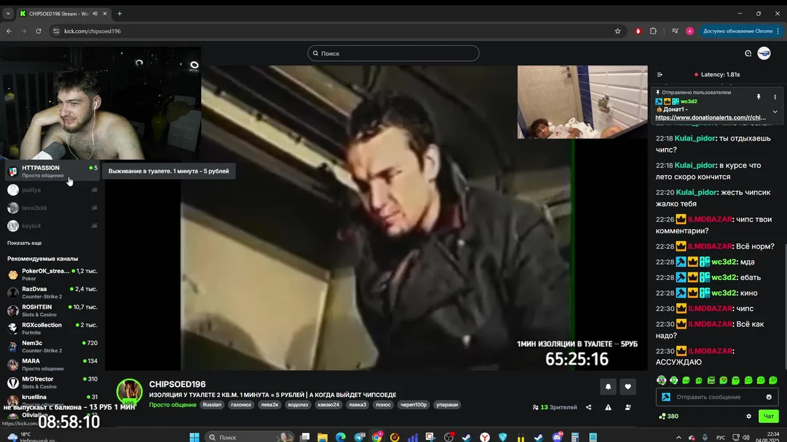
Task: Click the share icon below the stream
Action: coord(588,407)
